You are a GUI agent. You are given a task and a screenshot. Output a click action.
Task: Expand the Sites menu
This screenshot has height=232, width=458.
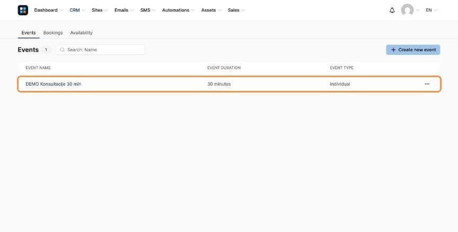point(100,10)
